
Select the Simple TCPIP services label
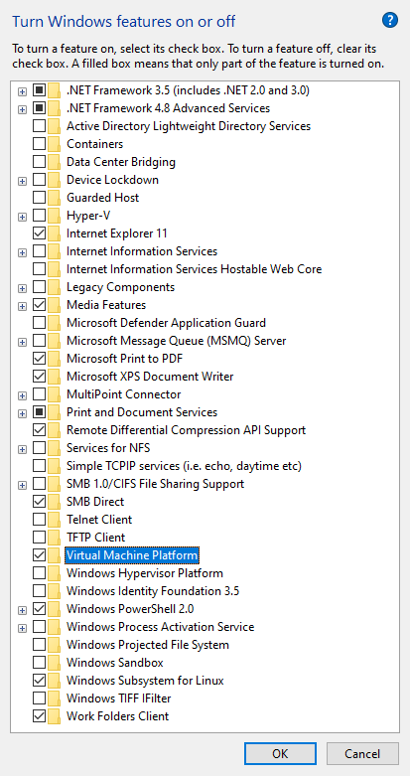184,466
